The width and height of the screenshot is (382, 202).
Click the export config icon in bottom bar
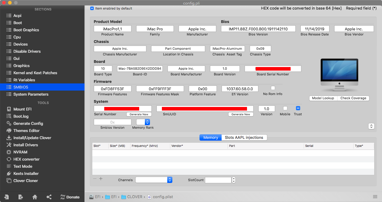(x=20, y=197)
